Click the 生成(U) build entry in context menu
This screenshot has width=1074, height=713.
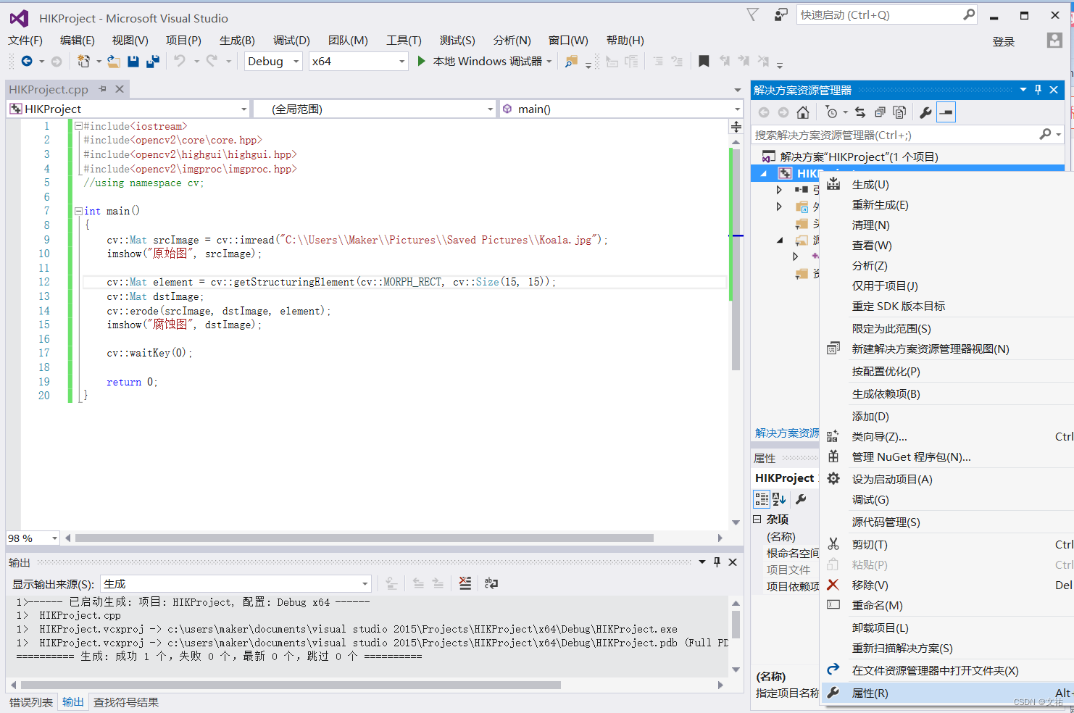(x=948, y=185)
